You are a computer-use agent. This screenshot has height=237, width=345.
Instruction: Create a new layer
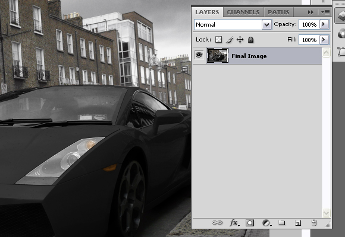coord(298,223)
